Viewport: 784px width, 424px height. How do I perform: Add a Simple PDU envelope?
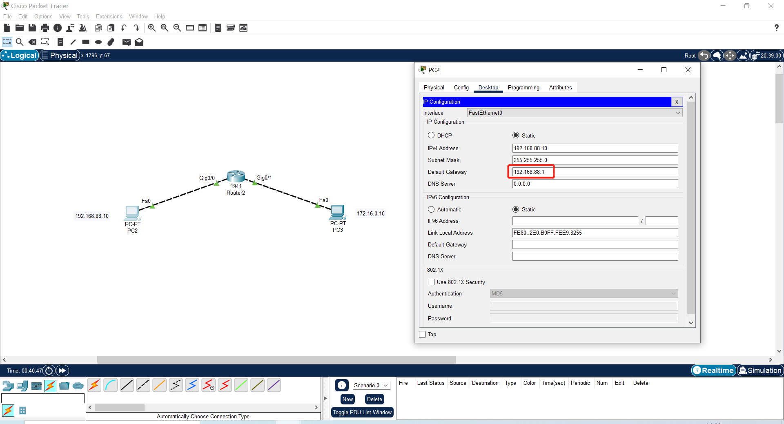tap(127, 42)
